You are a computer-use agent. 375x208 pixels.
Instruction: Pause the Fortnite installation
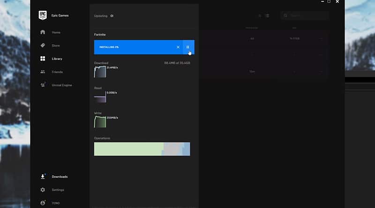coord(188,47)
